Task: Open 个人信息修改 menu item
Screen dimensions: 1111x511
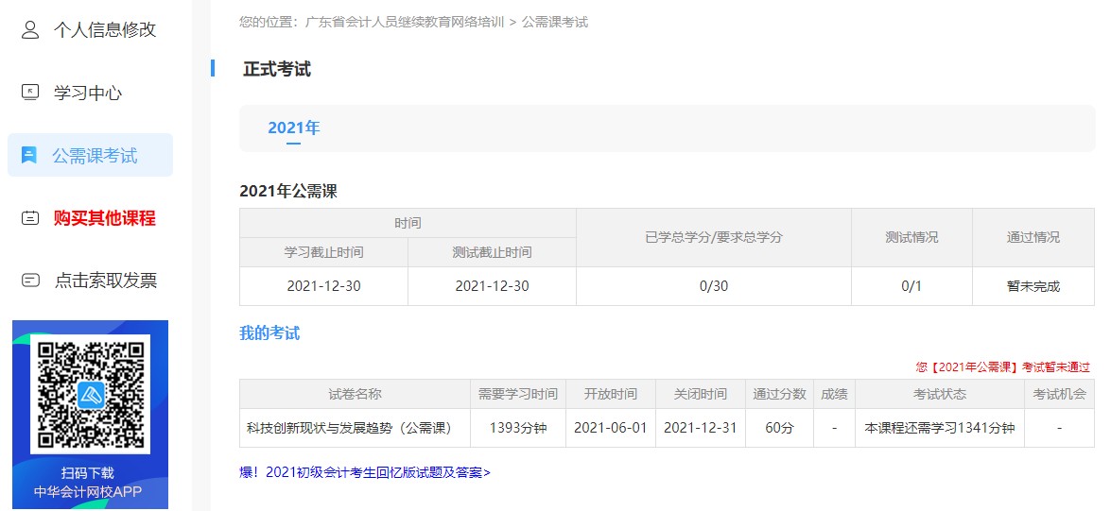Action: (104, 30)
